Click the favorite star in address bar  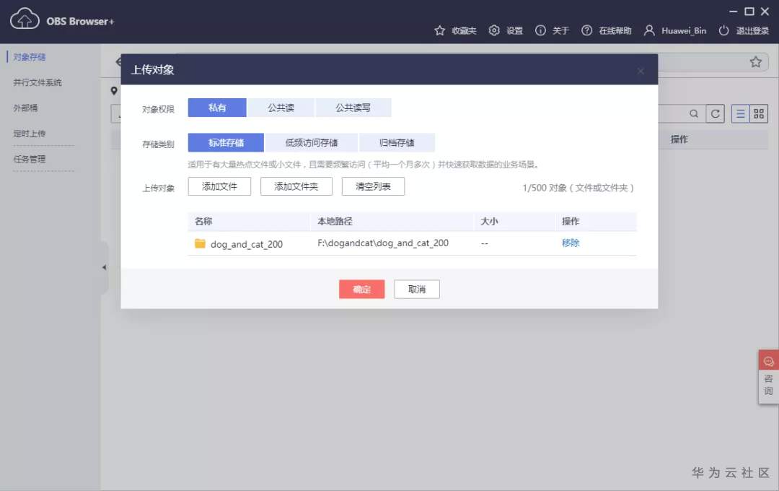click(756, 61)
